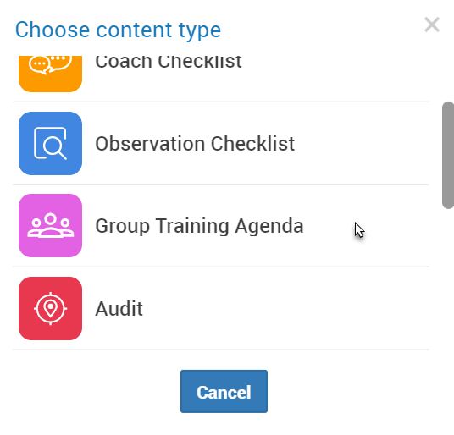
Task: Click the red Audit target pin icon
Action: [x=50, y=308]
